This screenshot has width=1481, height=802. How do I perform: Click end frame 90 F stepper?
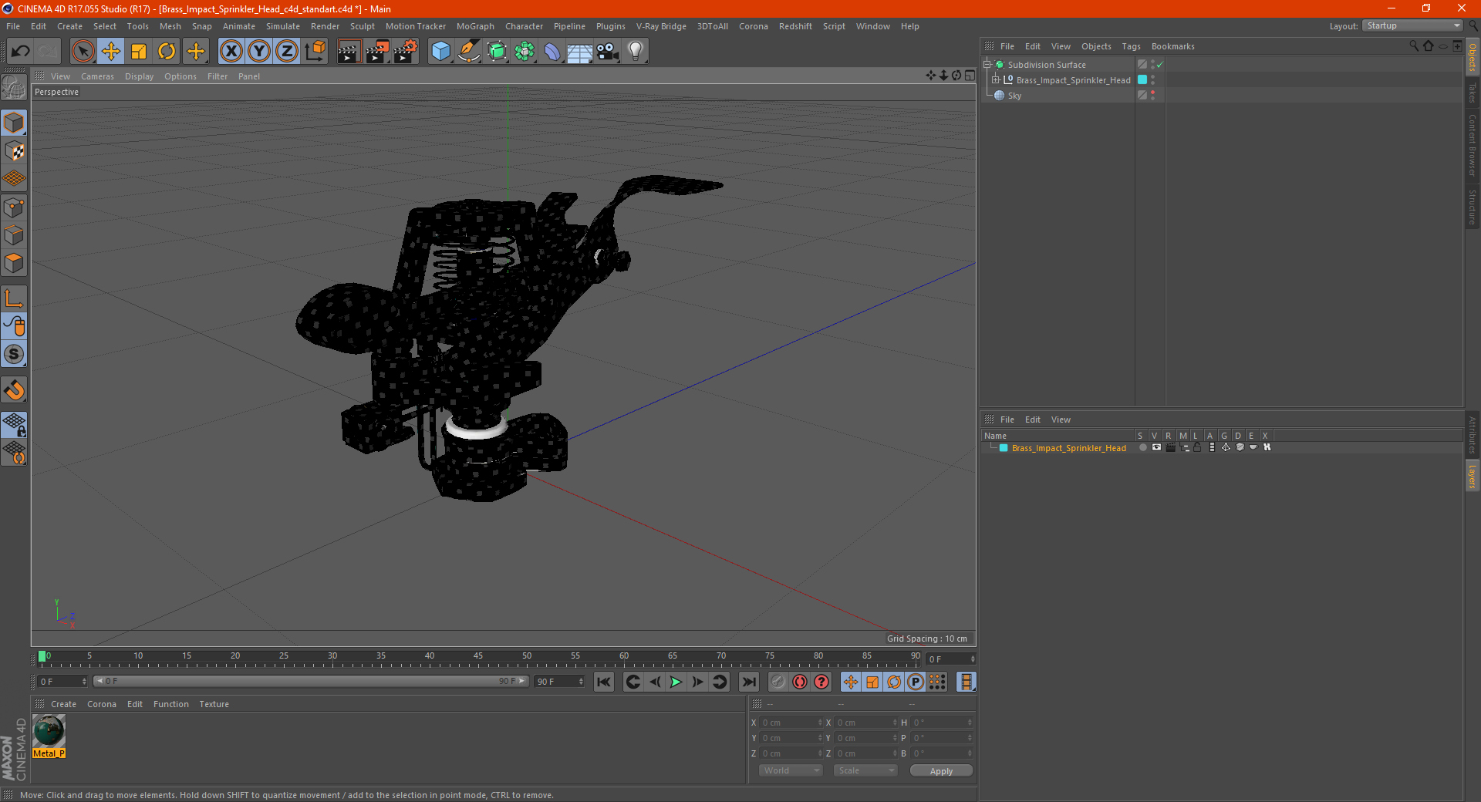581,682
